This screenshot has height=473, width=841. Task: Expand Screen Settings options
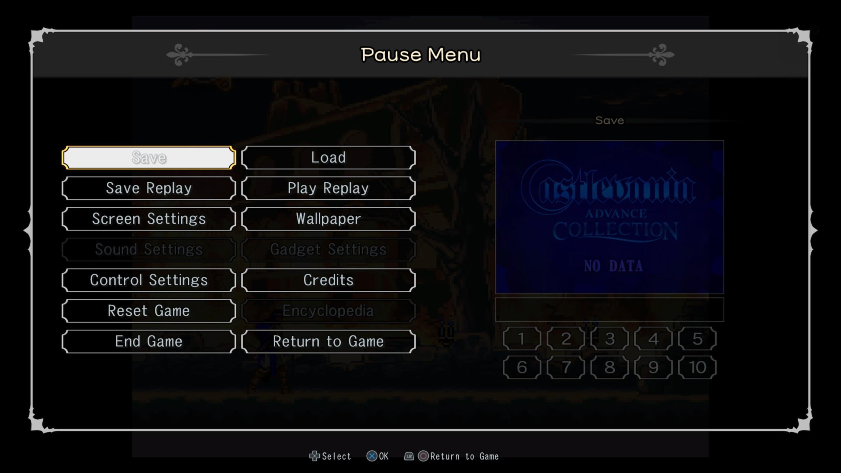coord(149,218)
